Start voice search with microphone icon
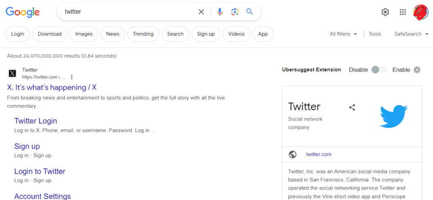Viewport: 433px width, 200px height. click(x=219, y=11)
